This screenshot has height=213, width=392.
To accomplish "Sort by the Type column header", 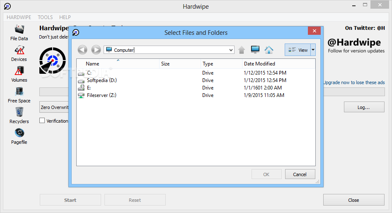I will [x=222, y=64].
